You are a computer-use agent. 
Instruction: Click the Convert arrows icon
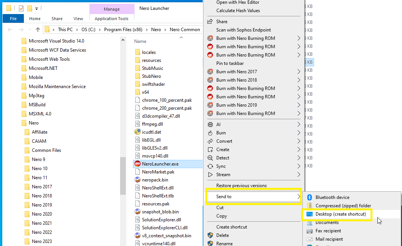[210, 141]
